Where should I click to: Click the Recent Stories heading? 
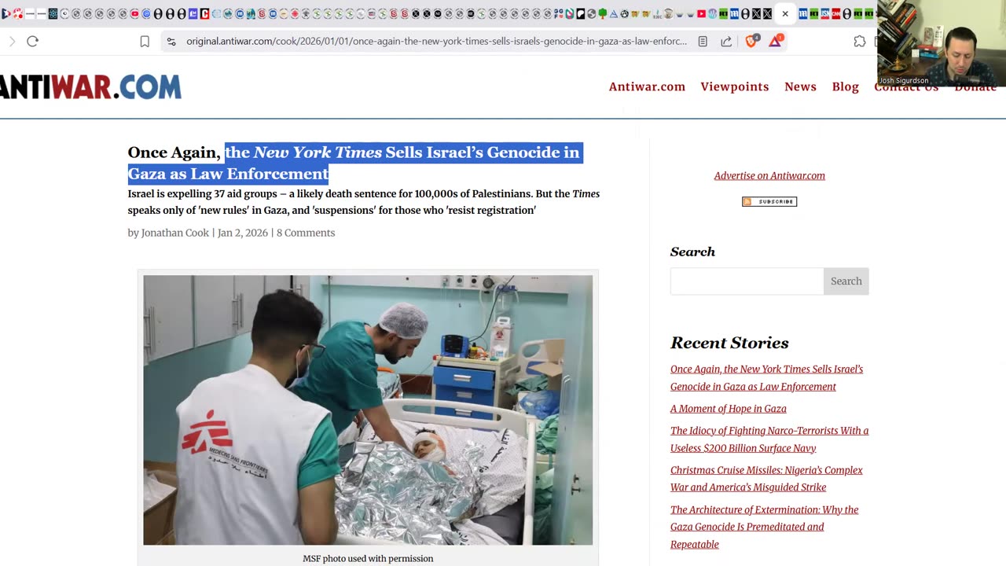(x=729, y=343)
